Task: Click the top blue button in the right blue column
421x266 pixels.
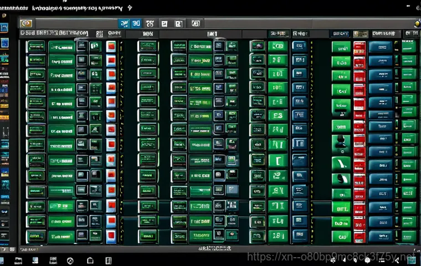Action: 380,47
